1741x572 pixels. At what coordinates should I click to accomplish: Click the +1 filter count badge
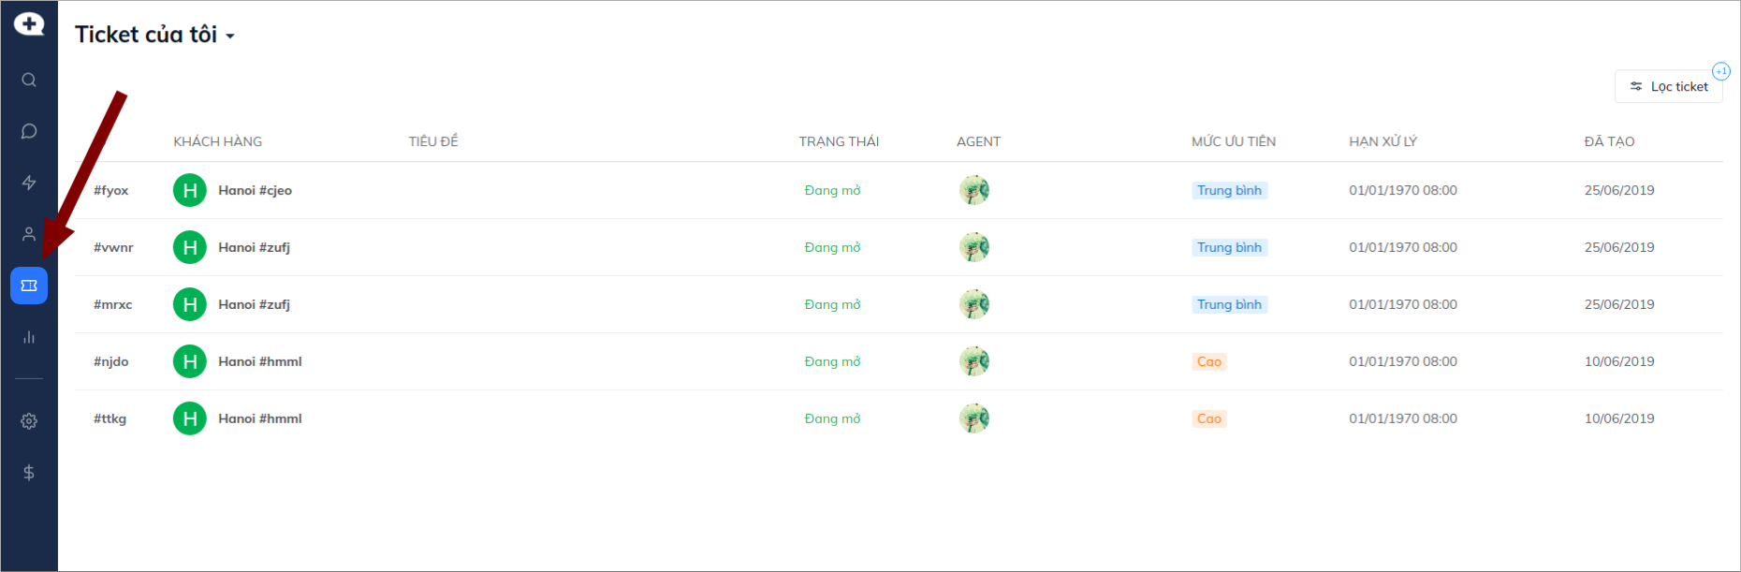tap(1720, 71)
